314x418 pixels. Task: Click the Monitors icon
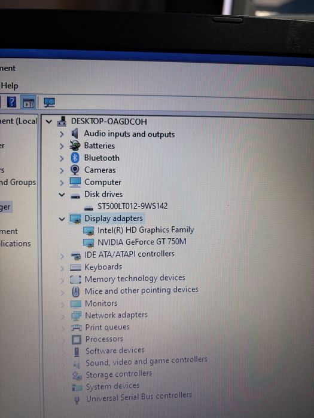(x=76, y=304)
